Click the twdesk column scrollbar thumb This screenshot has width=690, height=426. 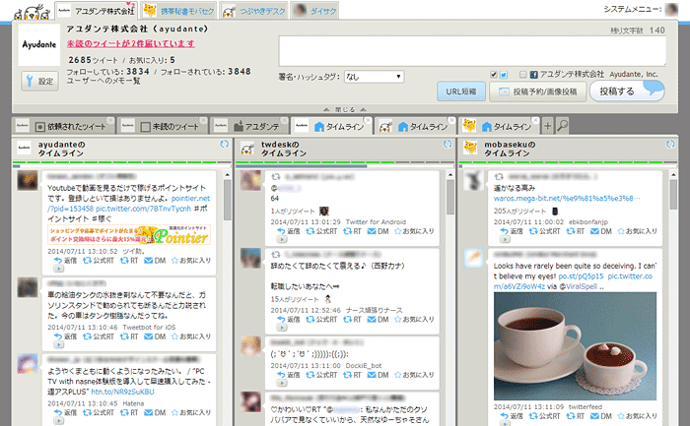[x=450, y=197]
